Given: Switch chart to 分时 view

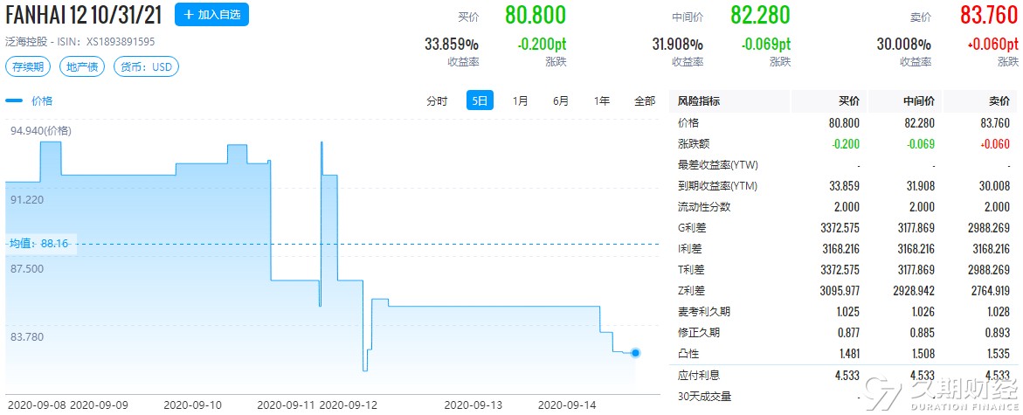Looking at the screenshot, I should (x=437, y=101).
